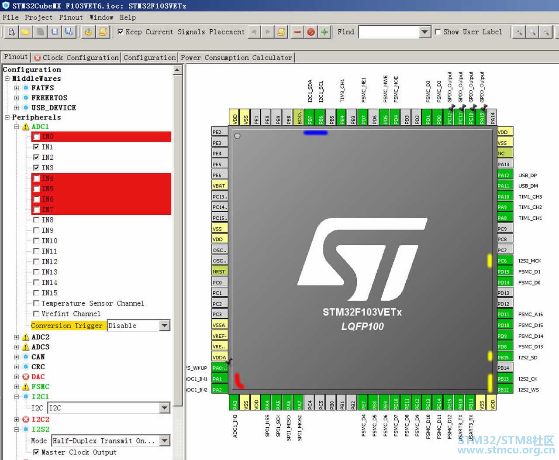Click the blue dot icon beside CAN

coord(26,357)
